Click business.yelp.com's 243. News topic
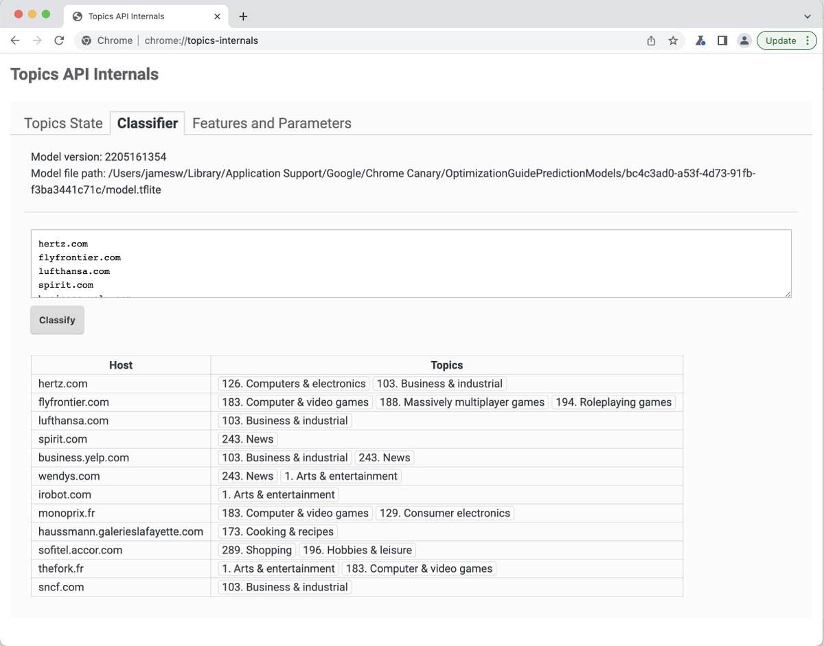Screen dimensions: 824x646 point(385,458)
